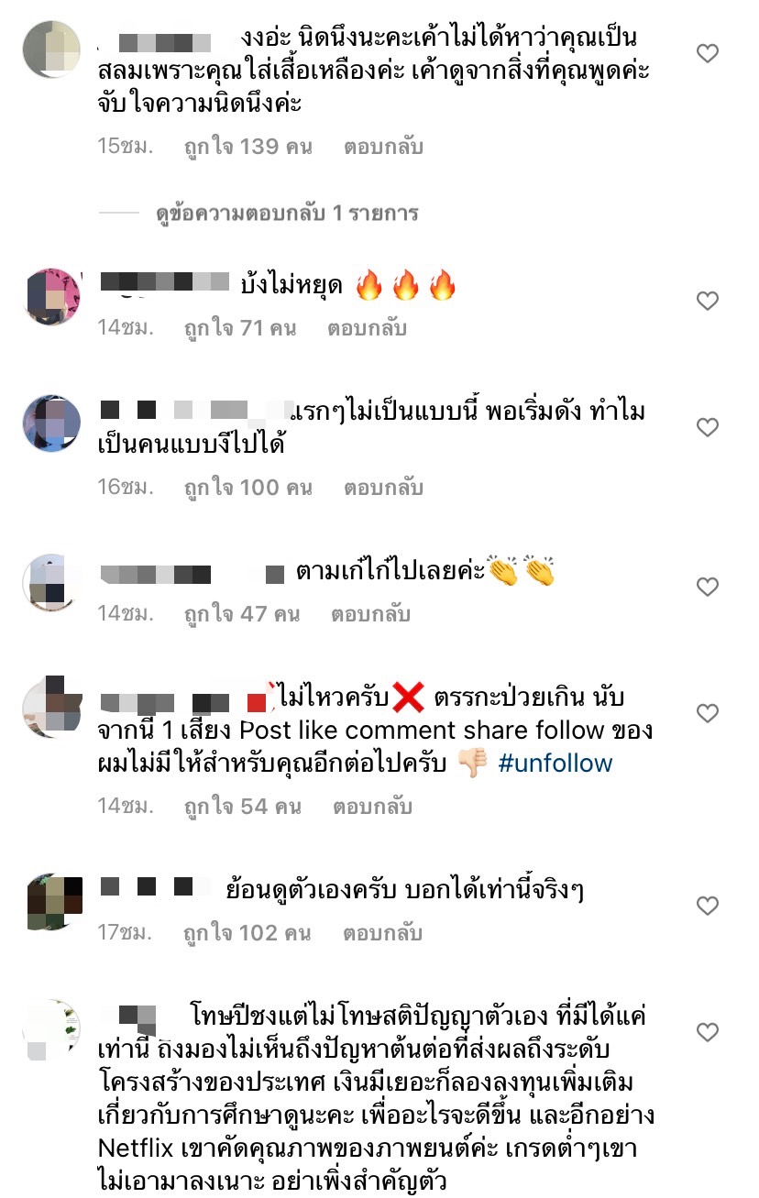
Task: Like the comment with 100 likes
Action: point(707,427)
